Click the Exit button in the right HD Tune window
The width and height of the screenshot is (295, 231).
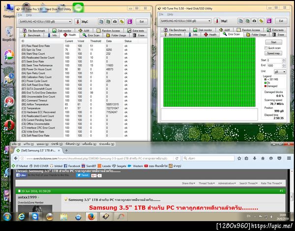point(281,21)
